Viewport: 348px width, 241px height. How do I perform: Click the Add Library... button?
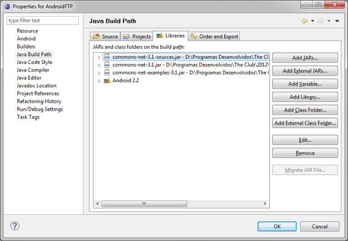[x=305, y=97]
